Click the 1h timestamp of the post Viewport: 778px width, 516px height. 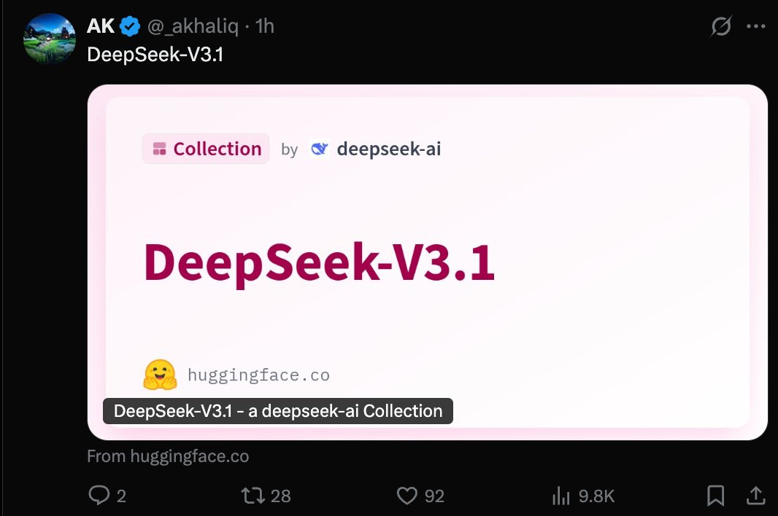coord(264,27)
